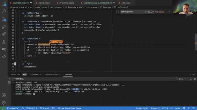This screenshot has height=110, width=197.
Task: Switch git branch series/2.x
Action: point(13,108)
